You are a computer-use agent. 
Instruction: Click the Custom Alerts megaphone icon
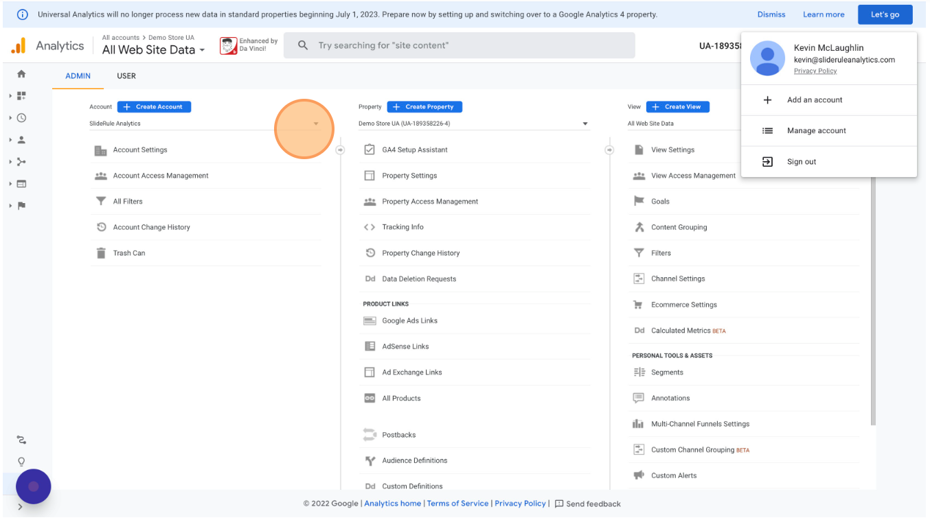pos(639,475)
